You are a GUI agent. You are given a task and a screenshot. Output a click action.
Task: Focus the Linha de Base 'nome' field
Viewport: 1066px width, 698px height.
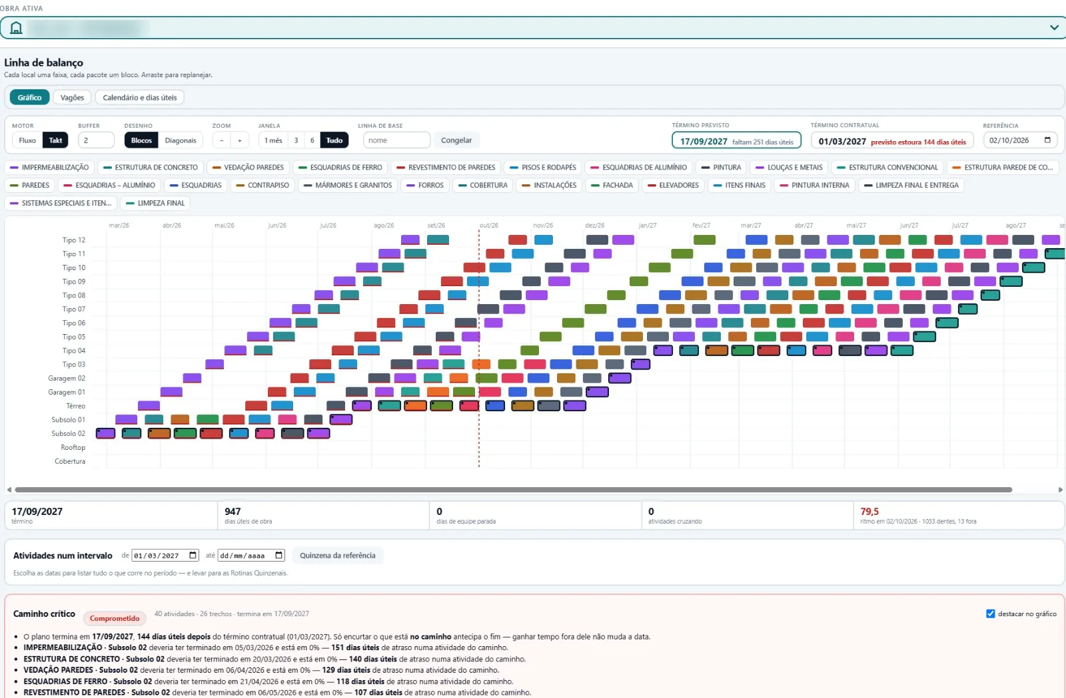(396, 140)
